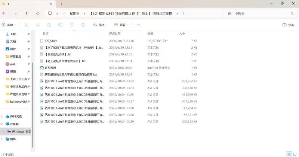Click the Rename icon in the toolbar
This screenshot has height=157, width=299.
click(x=60, y=25)
